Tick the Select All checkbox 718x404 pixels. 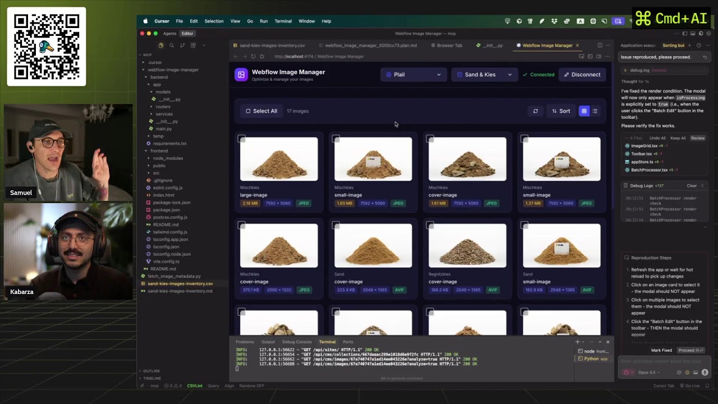click(248, 111)
